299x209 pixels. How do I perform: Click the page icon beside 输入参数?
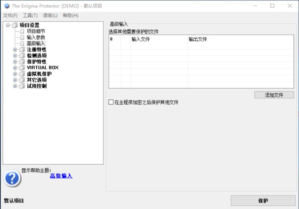point(22,37)
